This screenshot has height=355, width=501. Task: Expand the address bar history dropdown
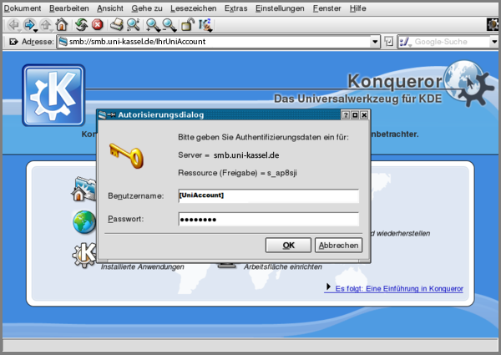[376, 41]
